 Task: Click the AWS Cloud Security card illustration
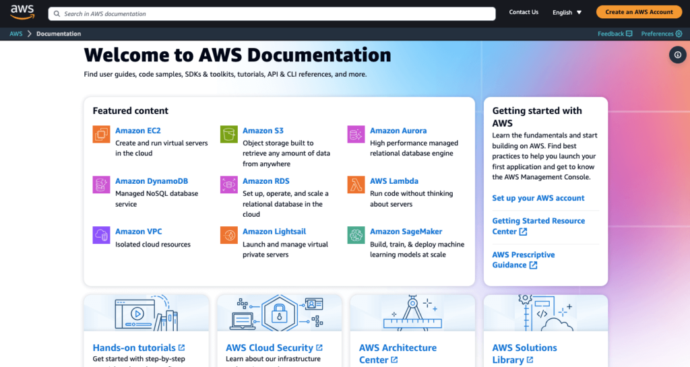280,313
